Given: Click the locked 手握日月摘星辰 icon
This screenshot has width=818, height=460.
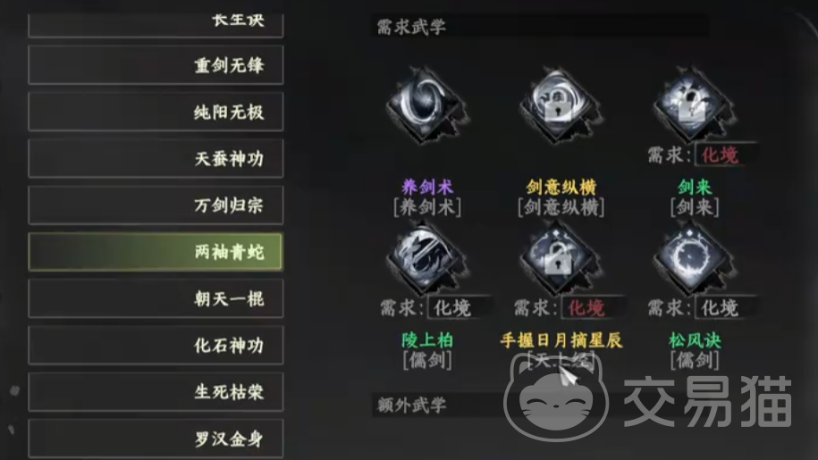Looking at the screenshot, I should coord(561,257).
